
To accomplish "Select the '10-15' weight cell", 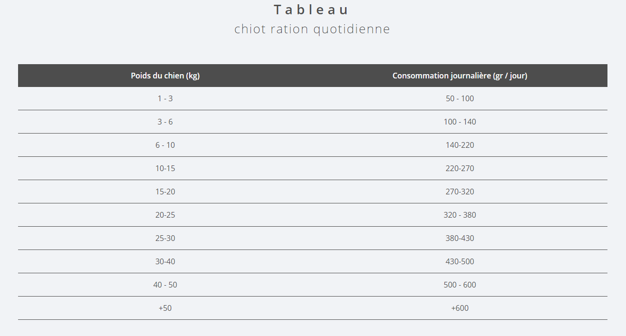I will pyautogui.click(x=165, y=168).
